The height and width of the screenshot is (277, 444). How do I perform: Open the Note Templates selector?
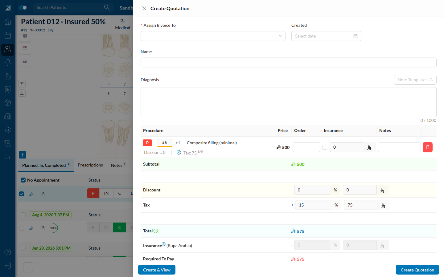pos(415,80)
